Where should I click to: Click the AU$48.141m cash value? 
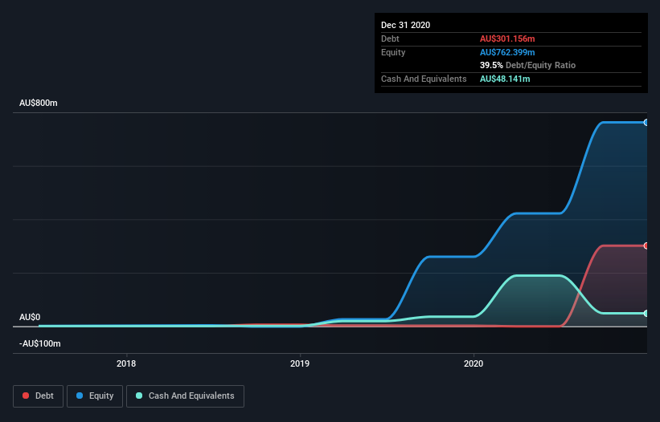click(x=505, y=79)
